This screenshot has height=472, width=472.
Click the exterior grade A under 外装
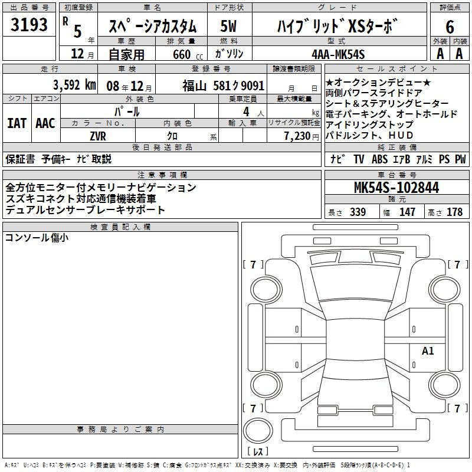[x=440, y=54]
